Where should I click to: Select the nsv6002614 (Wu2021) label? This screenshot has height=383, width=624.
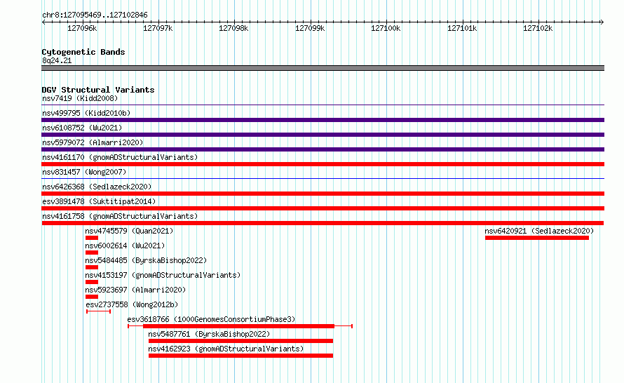125,246
